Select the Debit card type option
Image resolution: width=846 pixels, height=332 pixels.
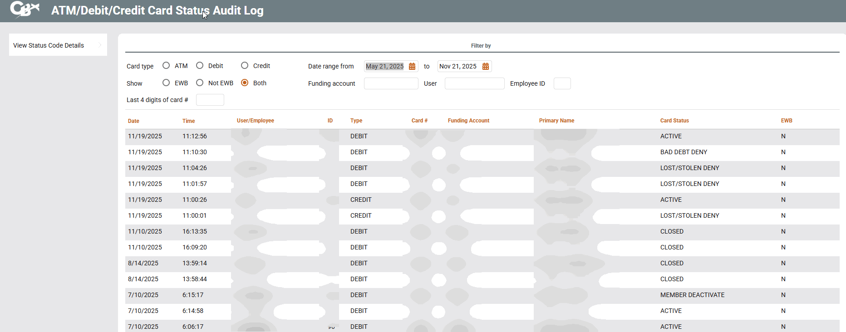point(200,66)
